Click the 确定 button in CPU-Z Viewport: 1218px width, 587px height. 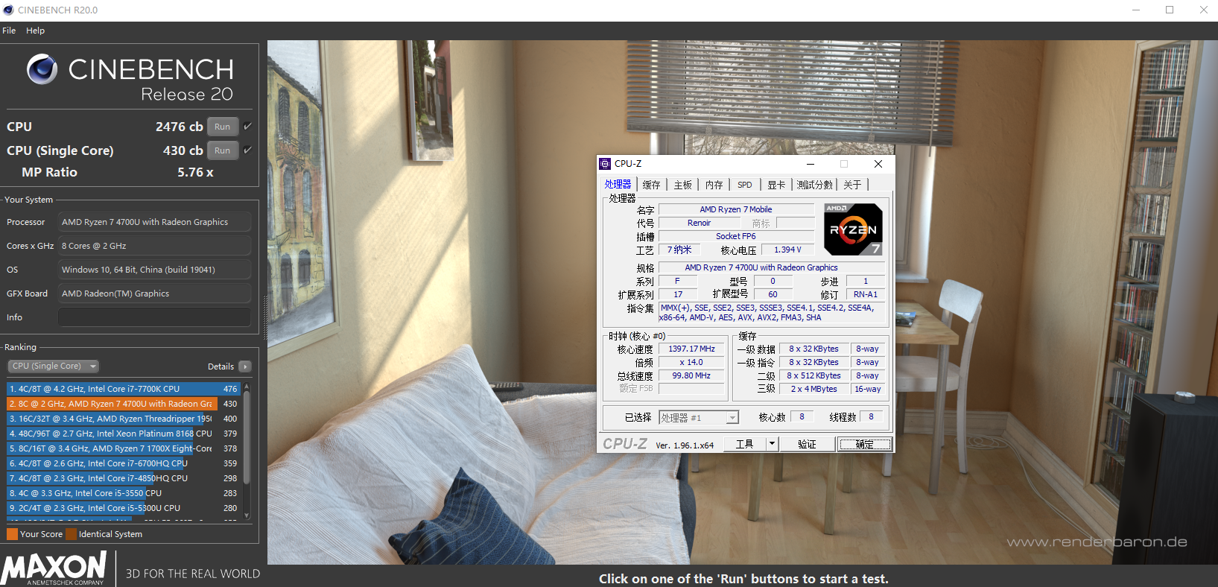864,444
